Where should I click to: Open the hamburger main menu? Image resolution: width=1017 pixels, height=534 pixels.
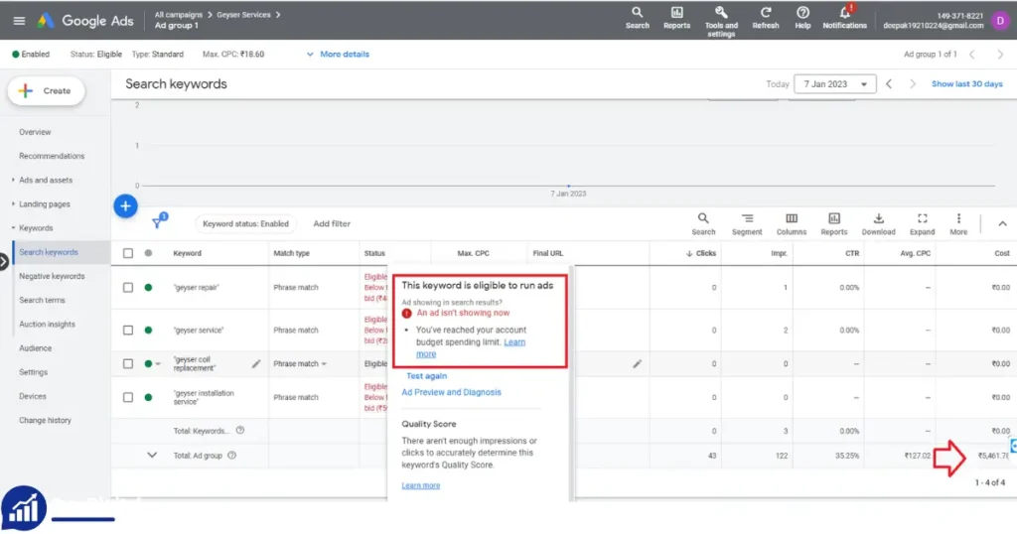[x=19, y=21]
